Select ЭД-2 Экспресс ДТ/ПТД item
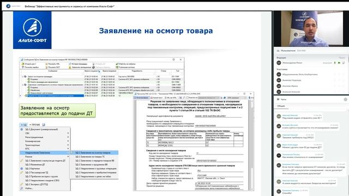Screen dimensions: 349x196 tap(45, 184)
